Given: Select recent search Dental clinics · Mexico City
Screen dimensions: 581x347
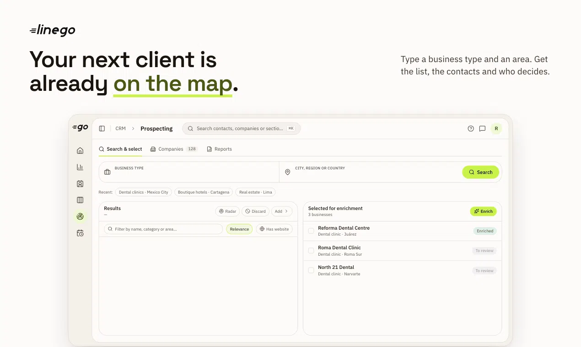Looking at the screenshot, I should [x=144, y=192].
